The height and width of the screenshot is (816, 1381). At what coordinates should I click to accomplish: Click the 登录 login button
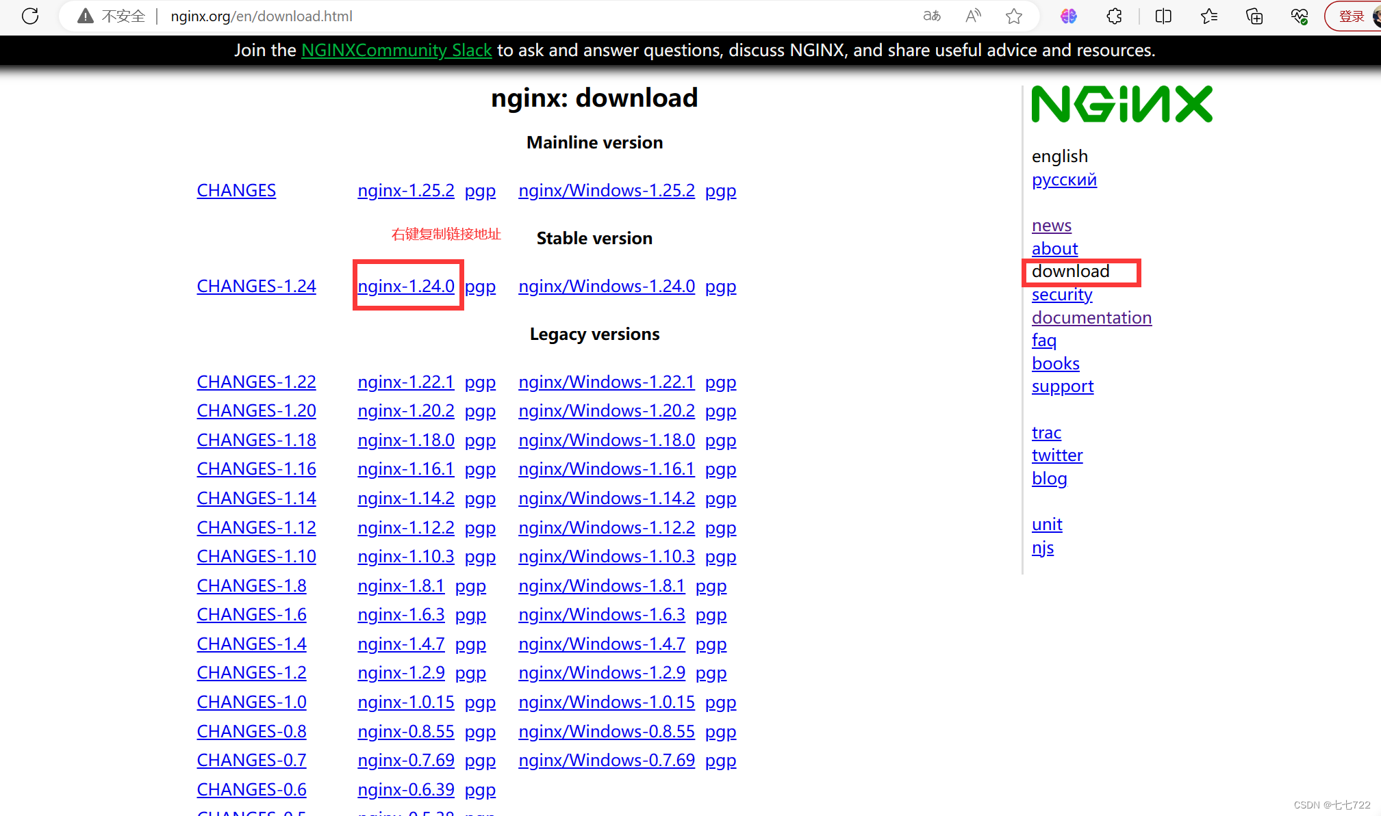1351,16
